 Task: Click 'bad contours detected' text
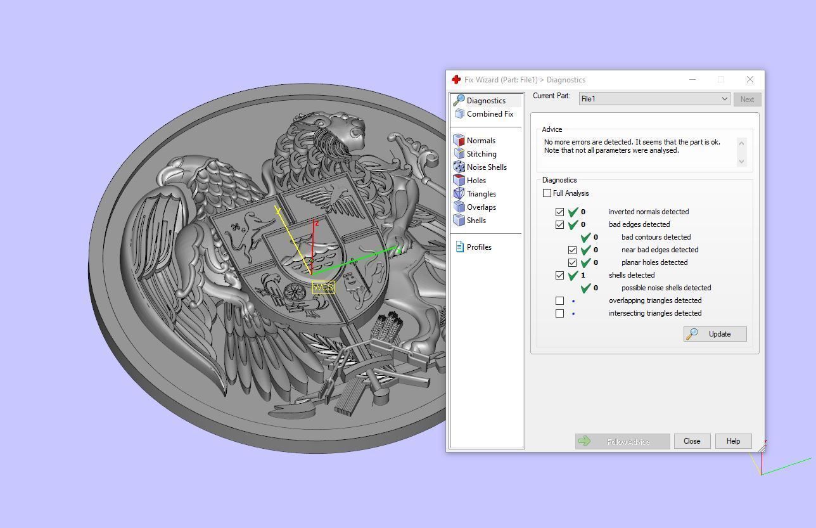[656, 237]
